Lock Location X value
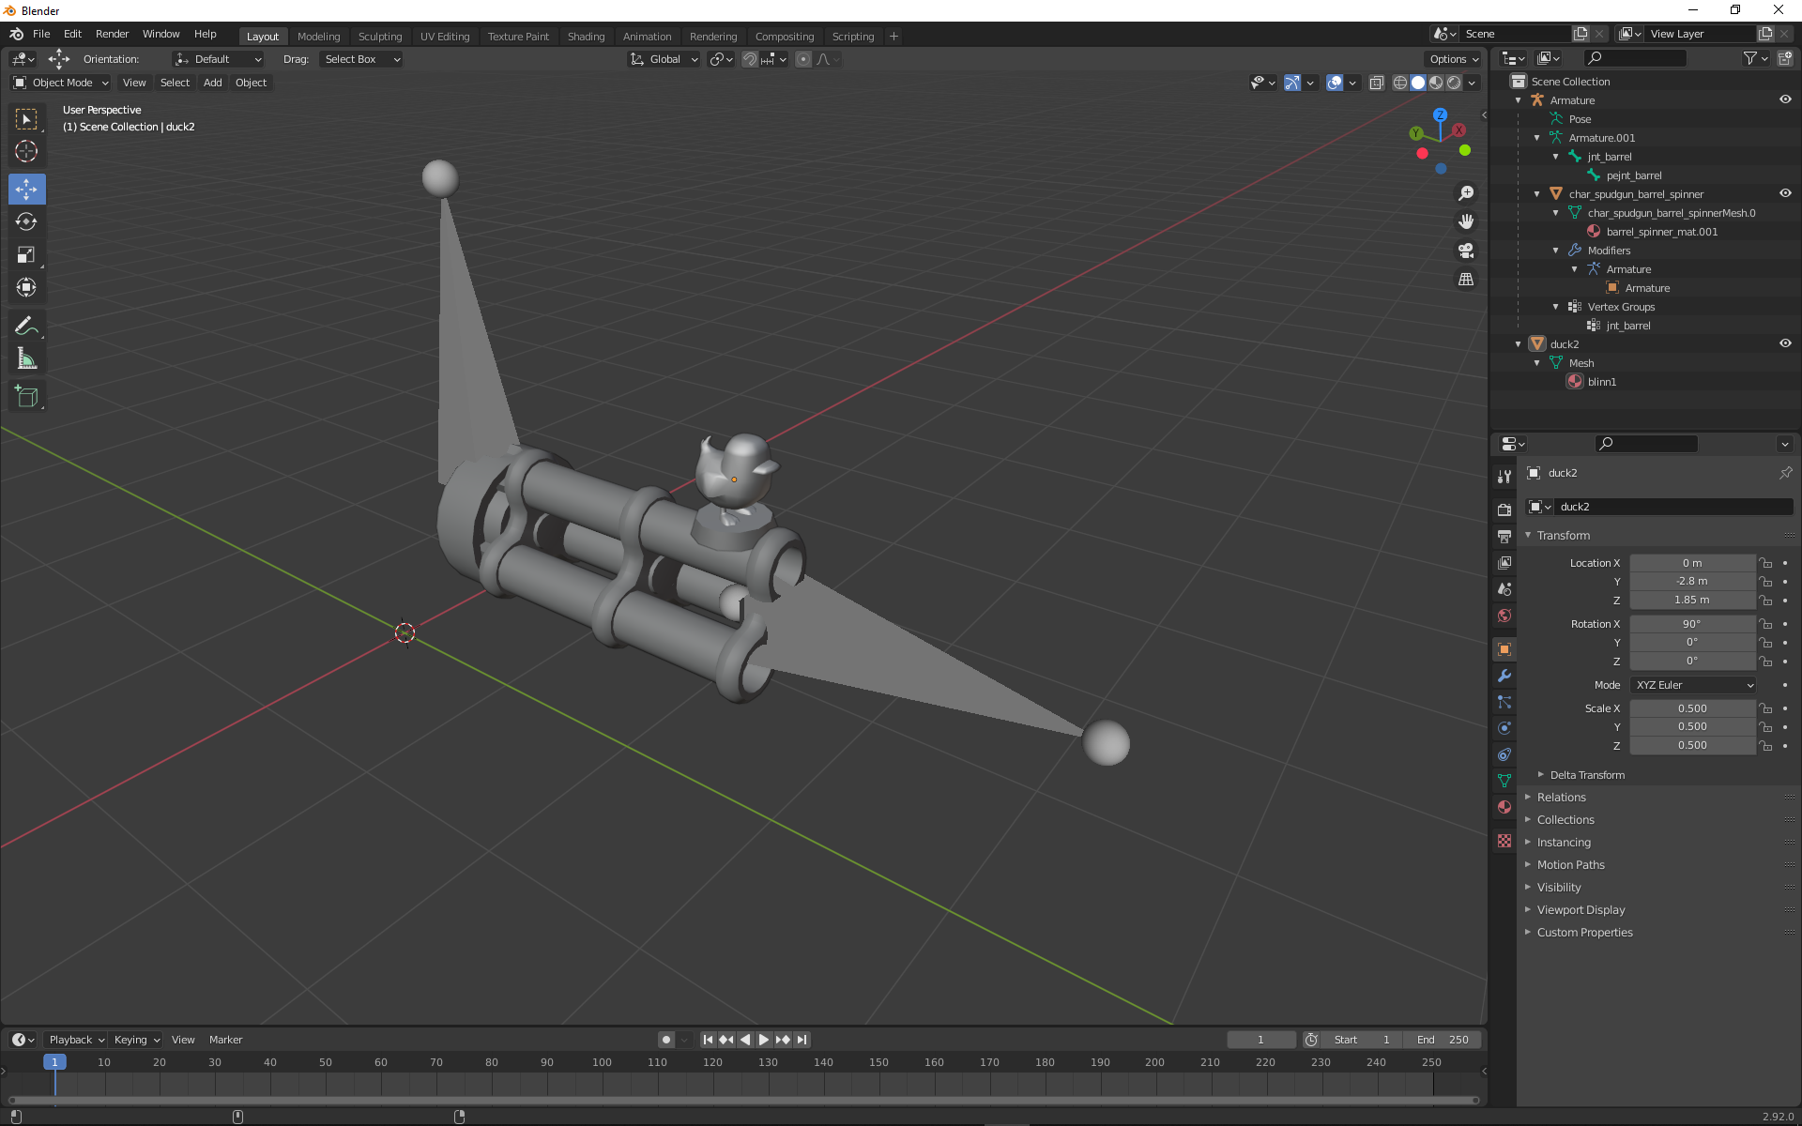The height and width of the screenshot is (1126, 1802). [x=1765, y=563]
